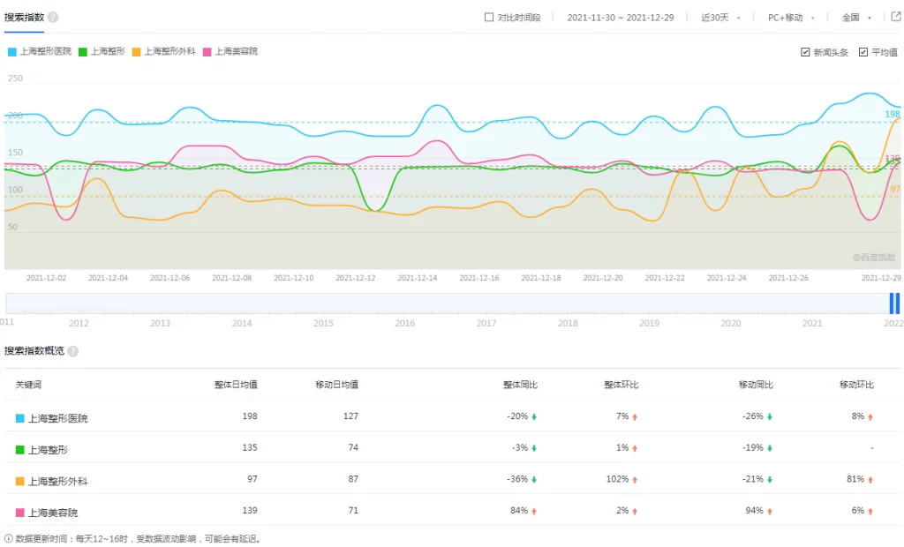Click the export icon at top right
Viewport: 904px width, 547px height.
(896, 17)
